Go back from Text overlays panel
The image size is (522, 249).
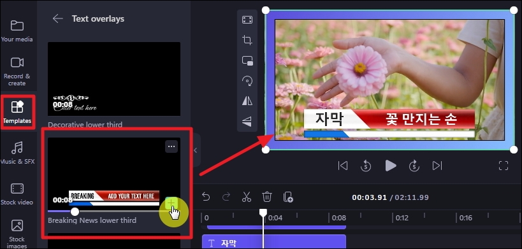click(57, 18)
